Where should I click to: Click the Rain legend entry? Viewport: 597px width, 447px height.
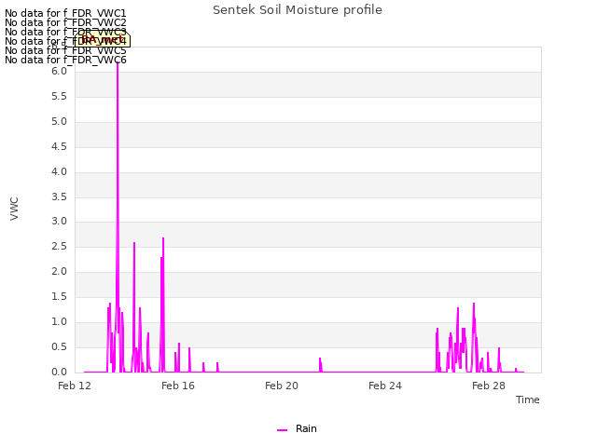pyautogui.click(x=297, y=428)
